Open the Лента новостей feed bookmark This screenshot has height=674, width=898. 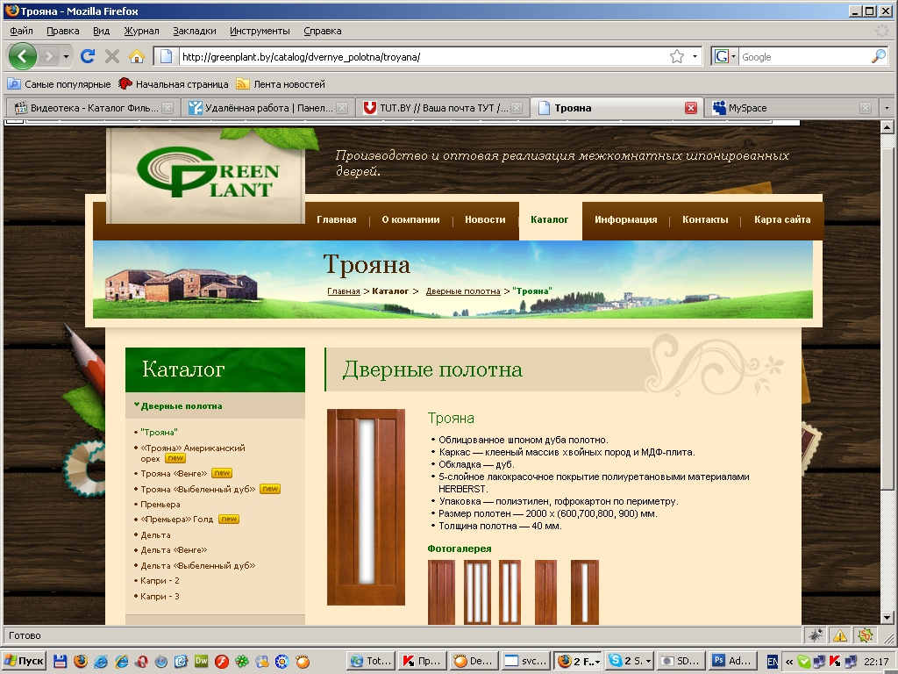[x=281, y=84]
